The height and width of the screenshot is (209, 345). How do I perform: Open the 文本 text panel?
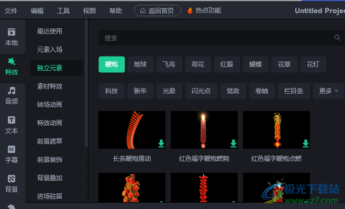point(12,125)
